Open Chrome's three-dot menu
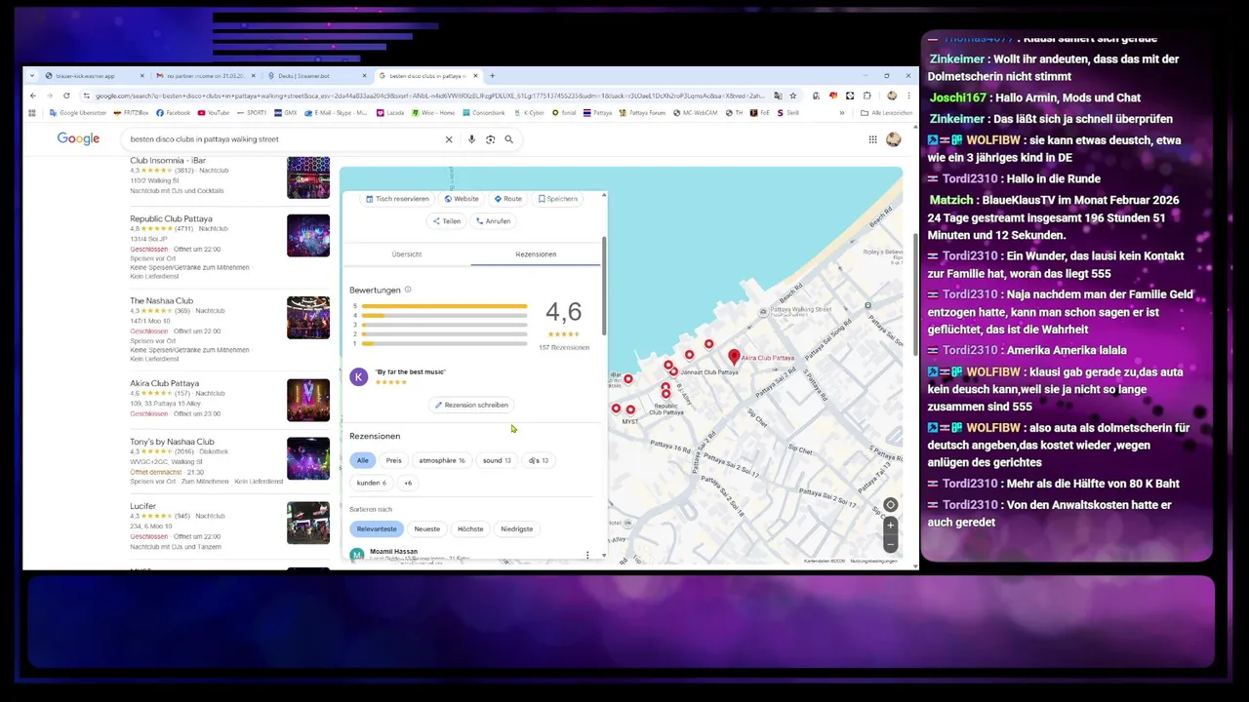1249x702 pixels. (x=908, y=96)
